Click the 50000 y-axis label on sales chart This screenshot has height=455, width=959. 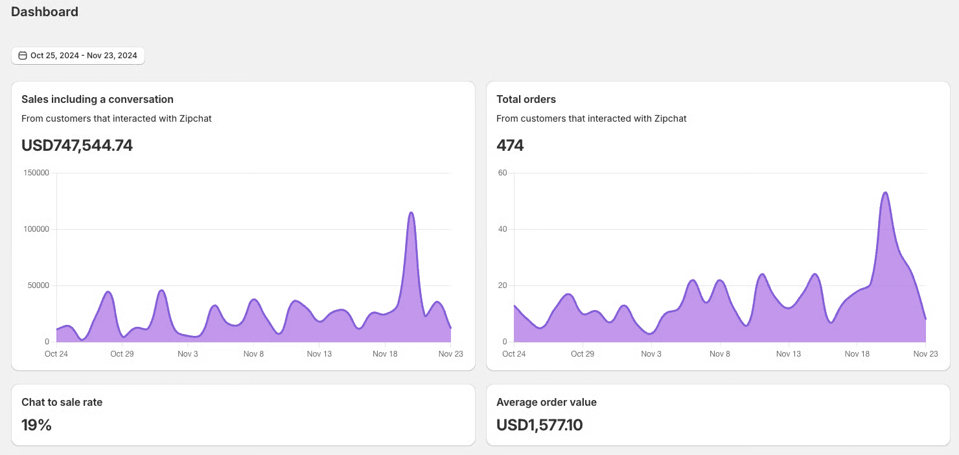tap(38, 285)
